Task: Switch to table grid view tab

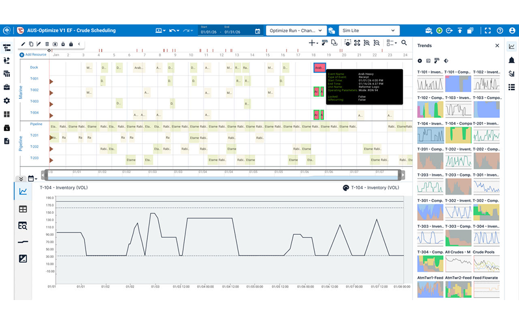Action: coord(23,209)
